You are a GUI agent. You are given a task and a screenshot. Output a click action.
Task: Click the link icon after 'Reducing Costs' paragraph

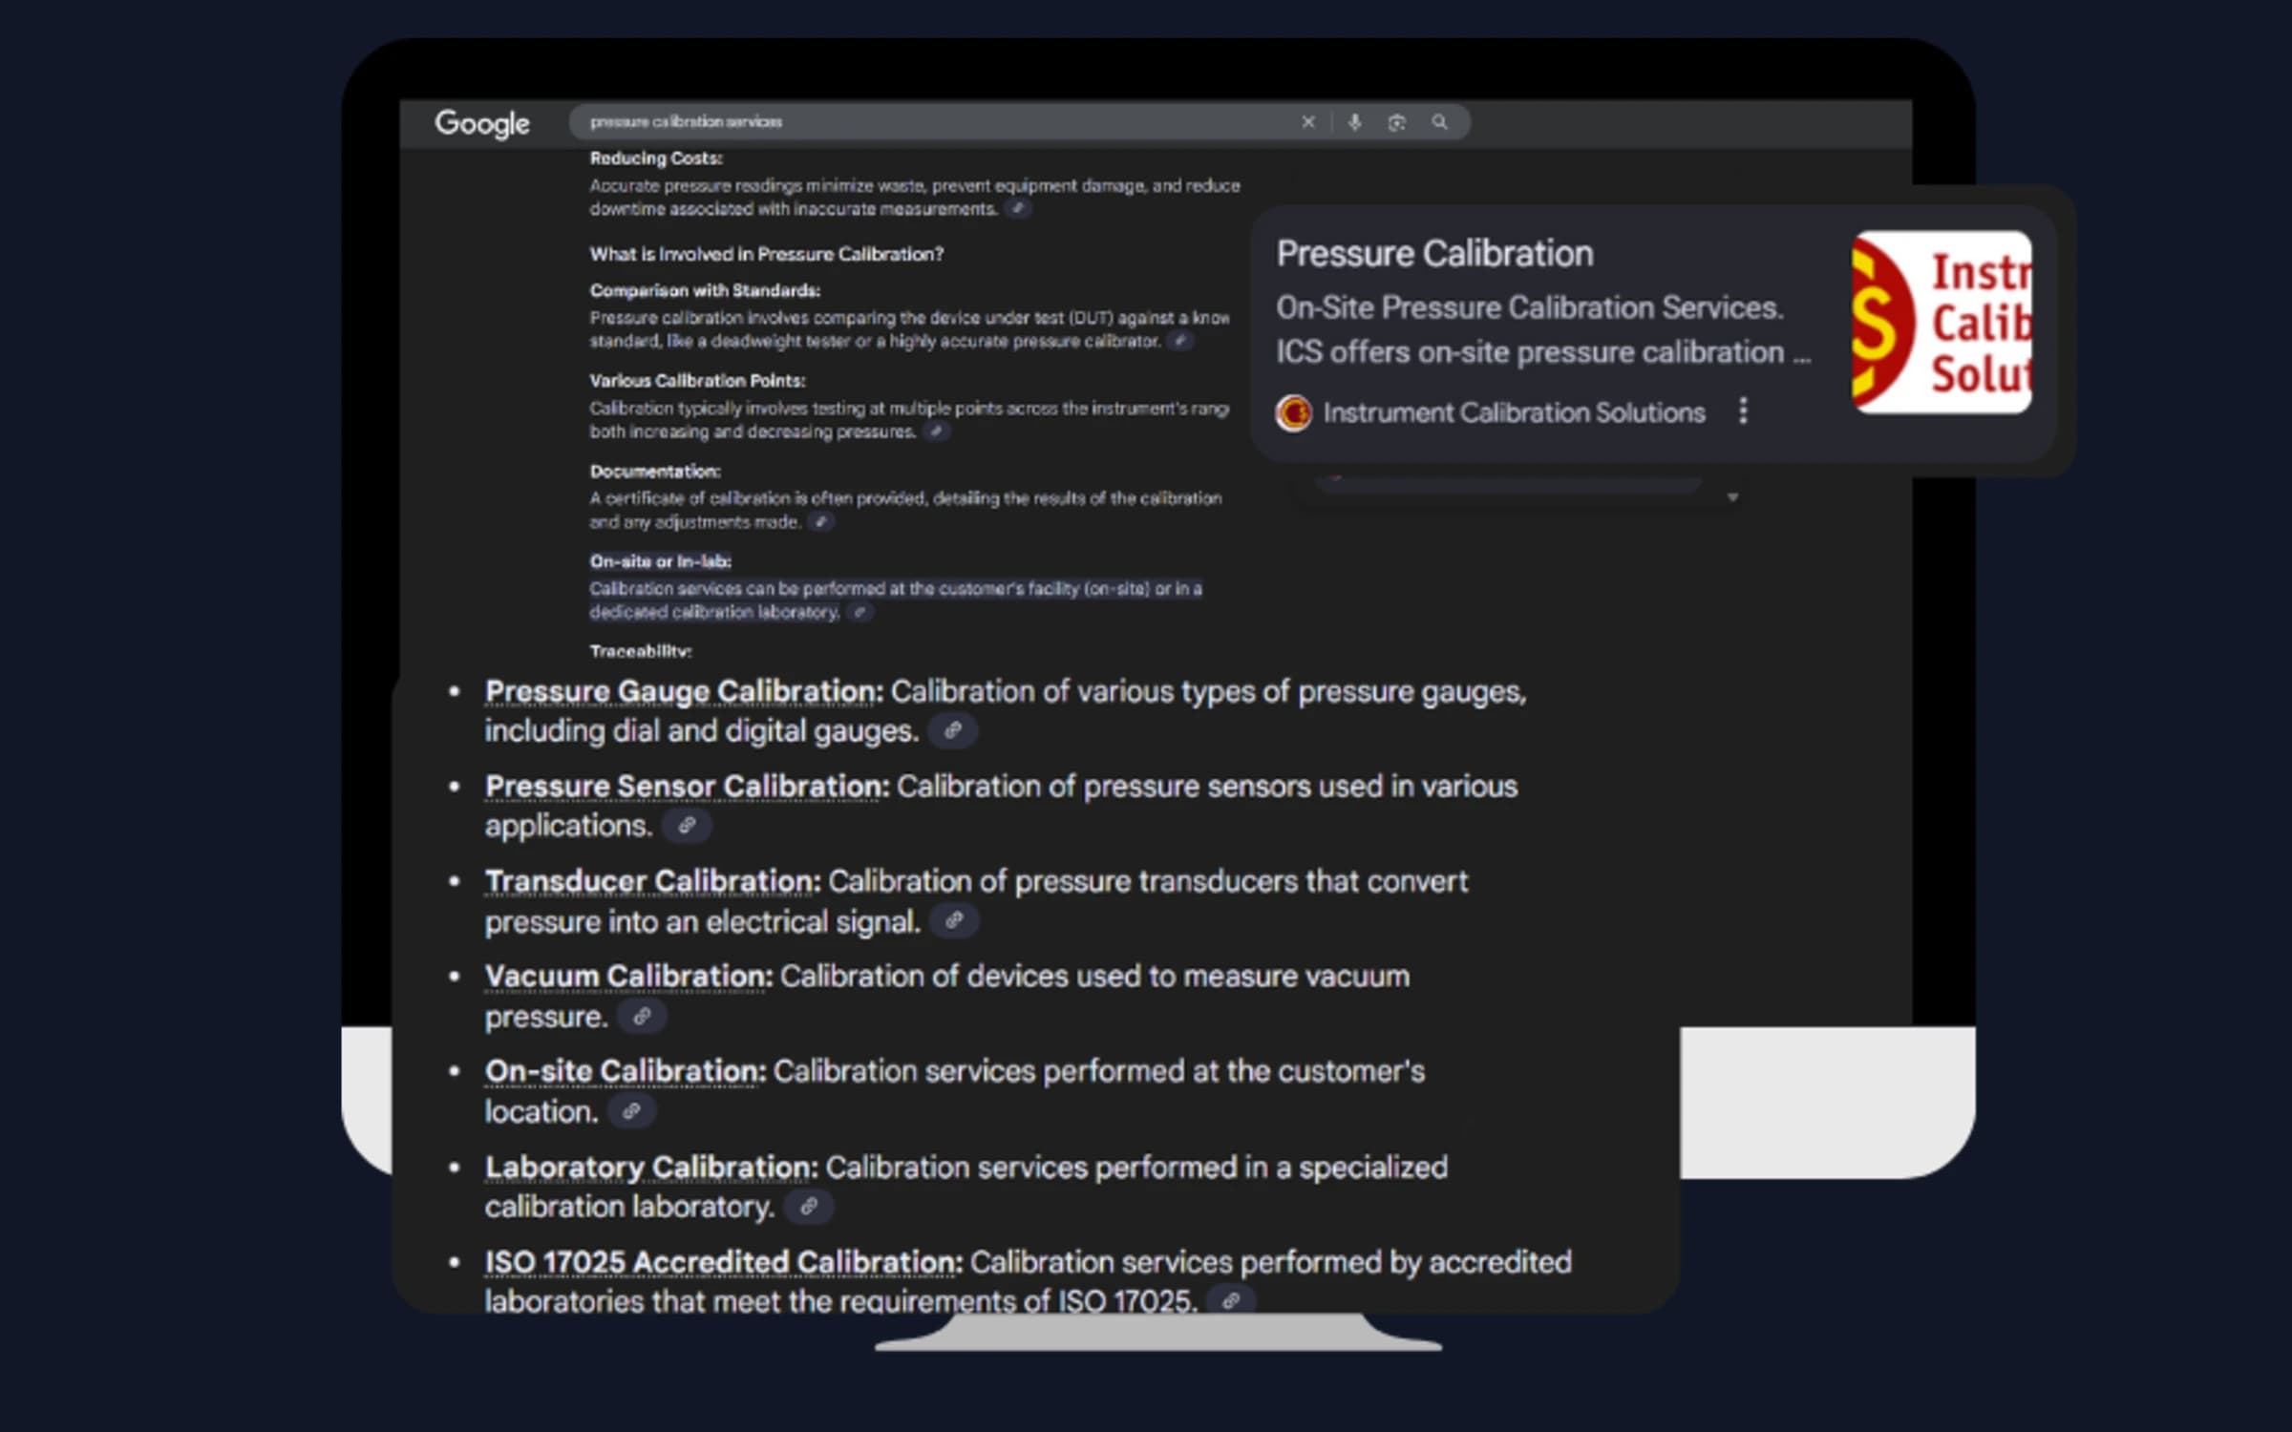[x=1019, y=208]
